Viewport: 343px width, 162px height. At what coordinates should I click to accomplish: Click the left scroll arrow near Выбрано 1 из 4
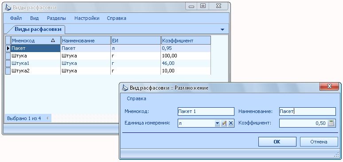(x=47, y=118)
